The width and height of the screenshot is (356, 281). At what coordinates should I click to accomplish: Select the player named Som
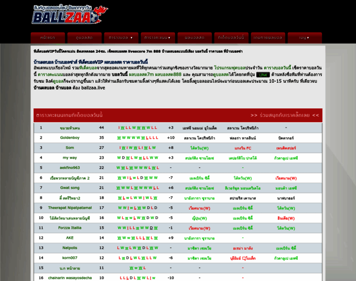[x=70, y=148]
